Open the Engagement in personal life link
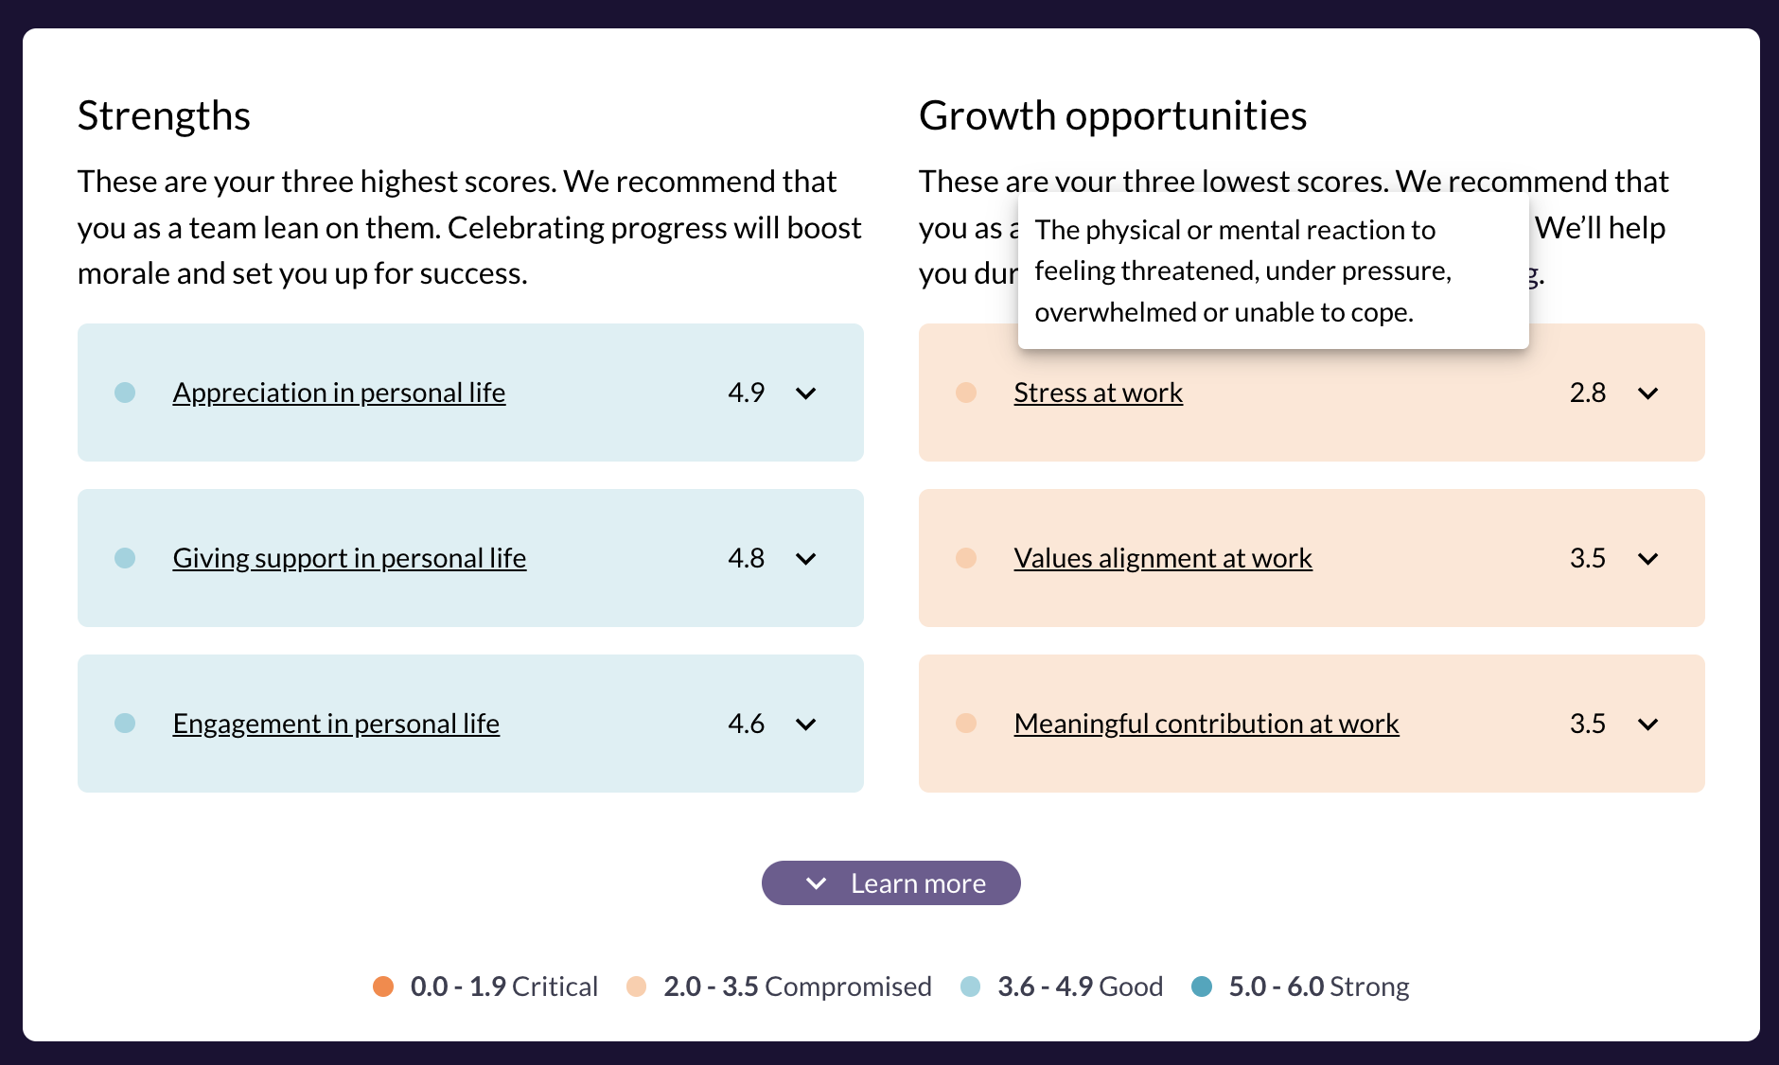Screen dimensions: 1779x1065 pyautogui.click(x=336, y=724)
